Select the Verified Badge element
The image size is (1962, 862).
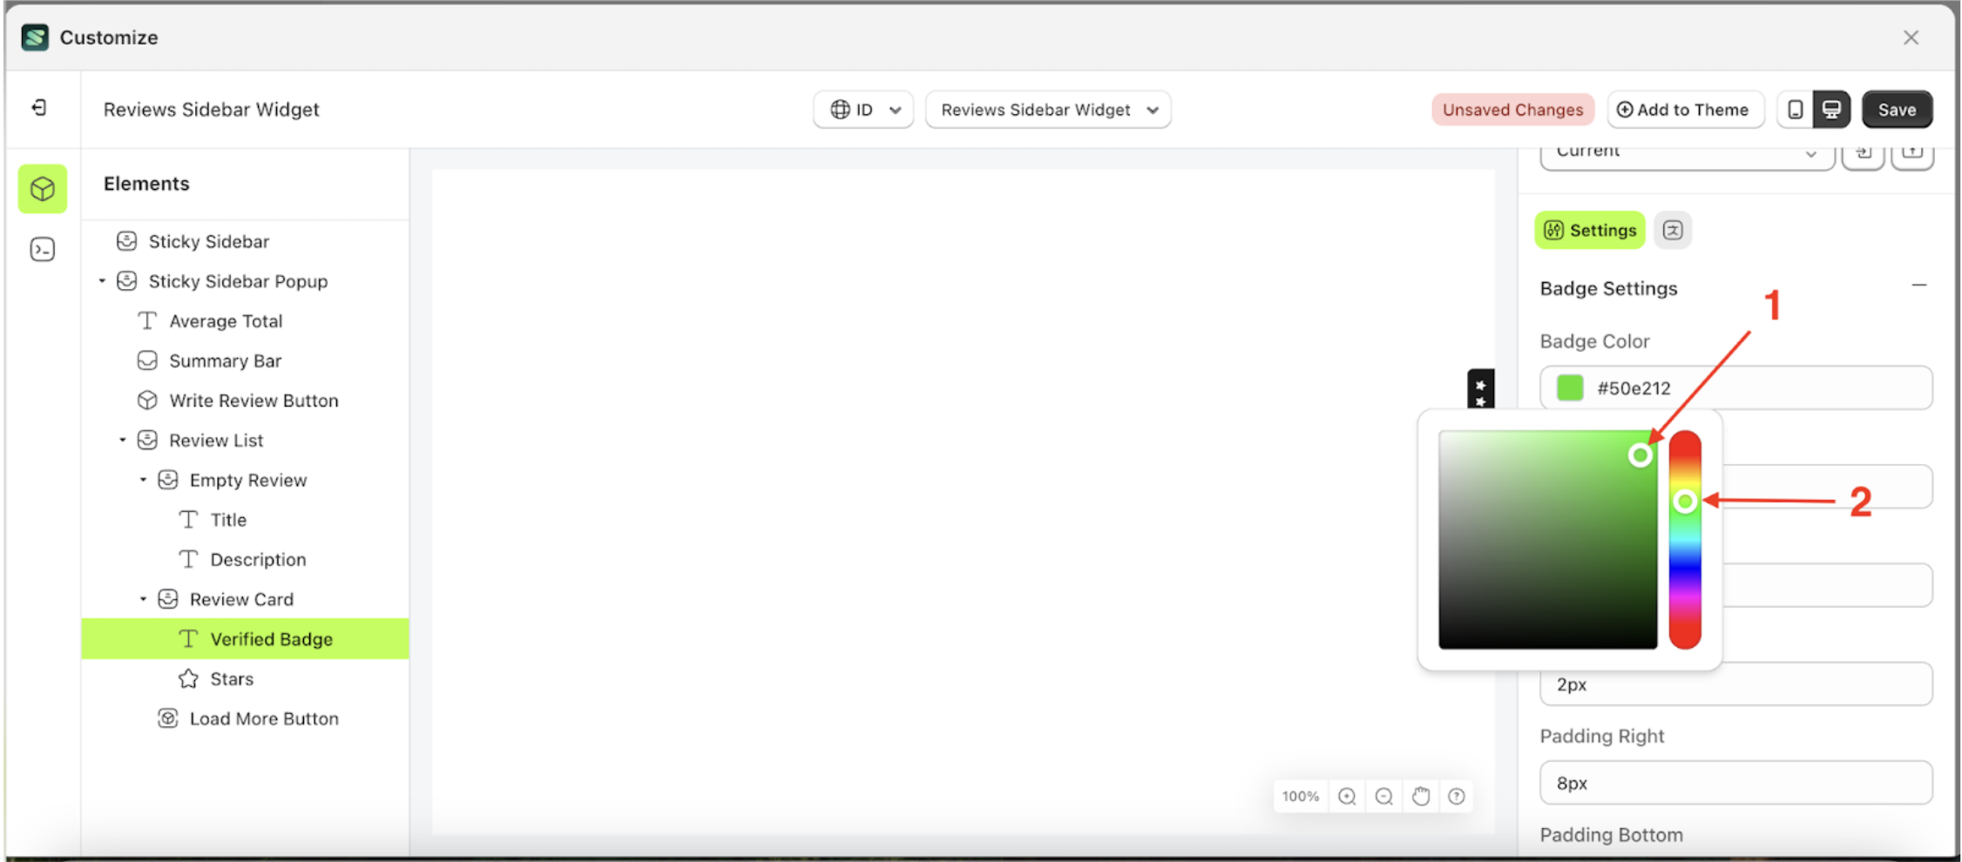[x=271, y=638]
